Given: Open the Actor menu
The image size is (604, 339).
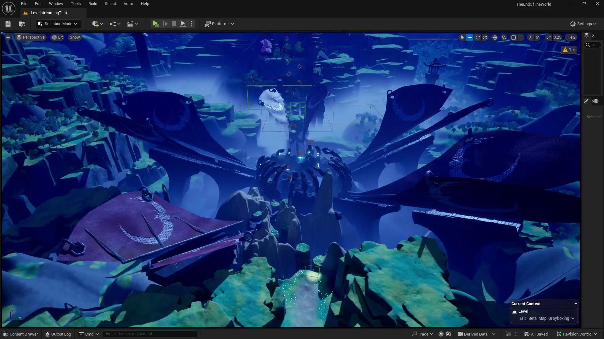Looking at the screenshot, I should (128, 4).
